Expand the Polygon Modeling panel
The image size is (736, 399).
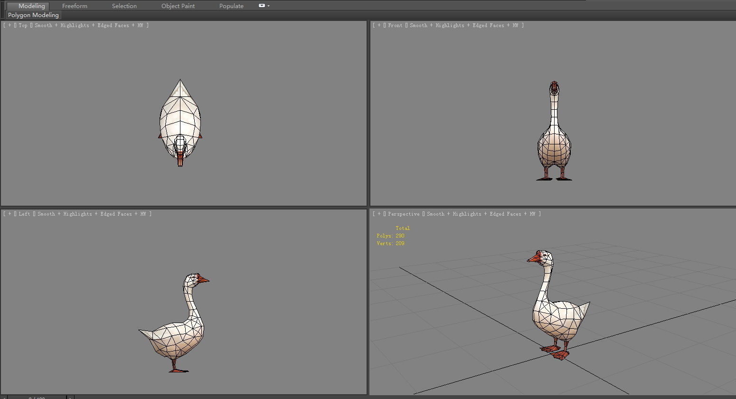(32, 15)
